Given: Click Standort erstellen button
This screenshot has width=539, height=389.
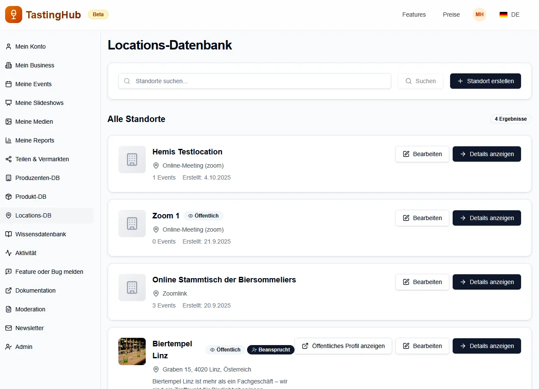Looking at the screenshot, I should 485,81.
